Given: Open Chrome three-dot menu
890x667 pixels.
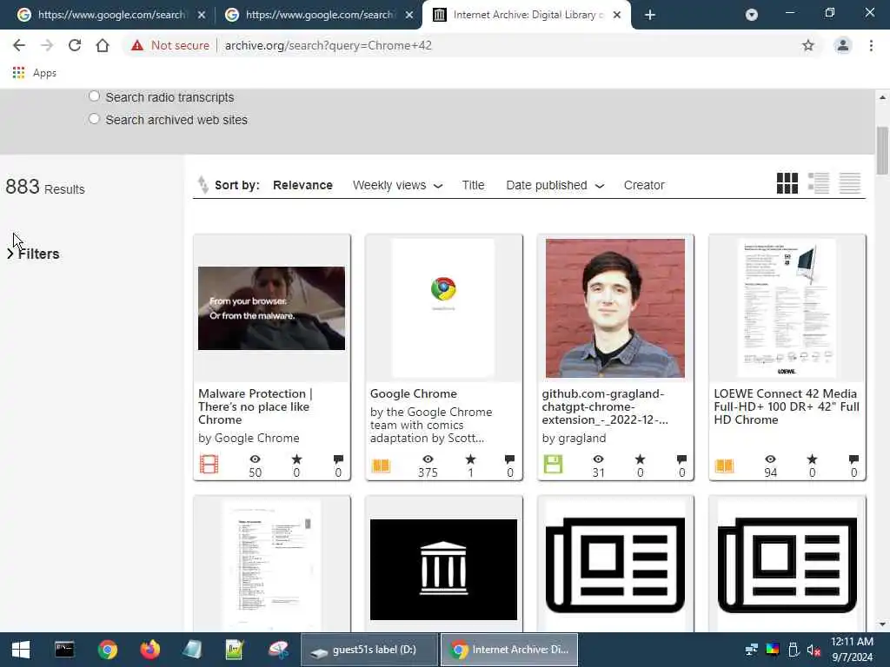Looking at the screenshot, I should point(871,45).
